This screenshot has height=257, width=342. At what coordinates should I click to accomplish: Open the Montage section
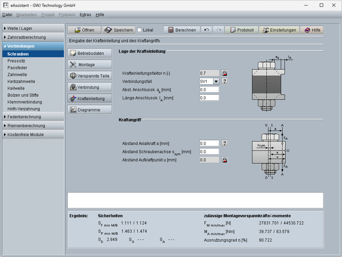pyautogui.click(x=90, y=64)
